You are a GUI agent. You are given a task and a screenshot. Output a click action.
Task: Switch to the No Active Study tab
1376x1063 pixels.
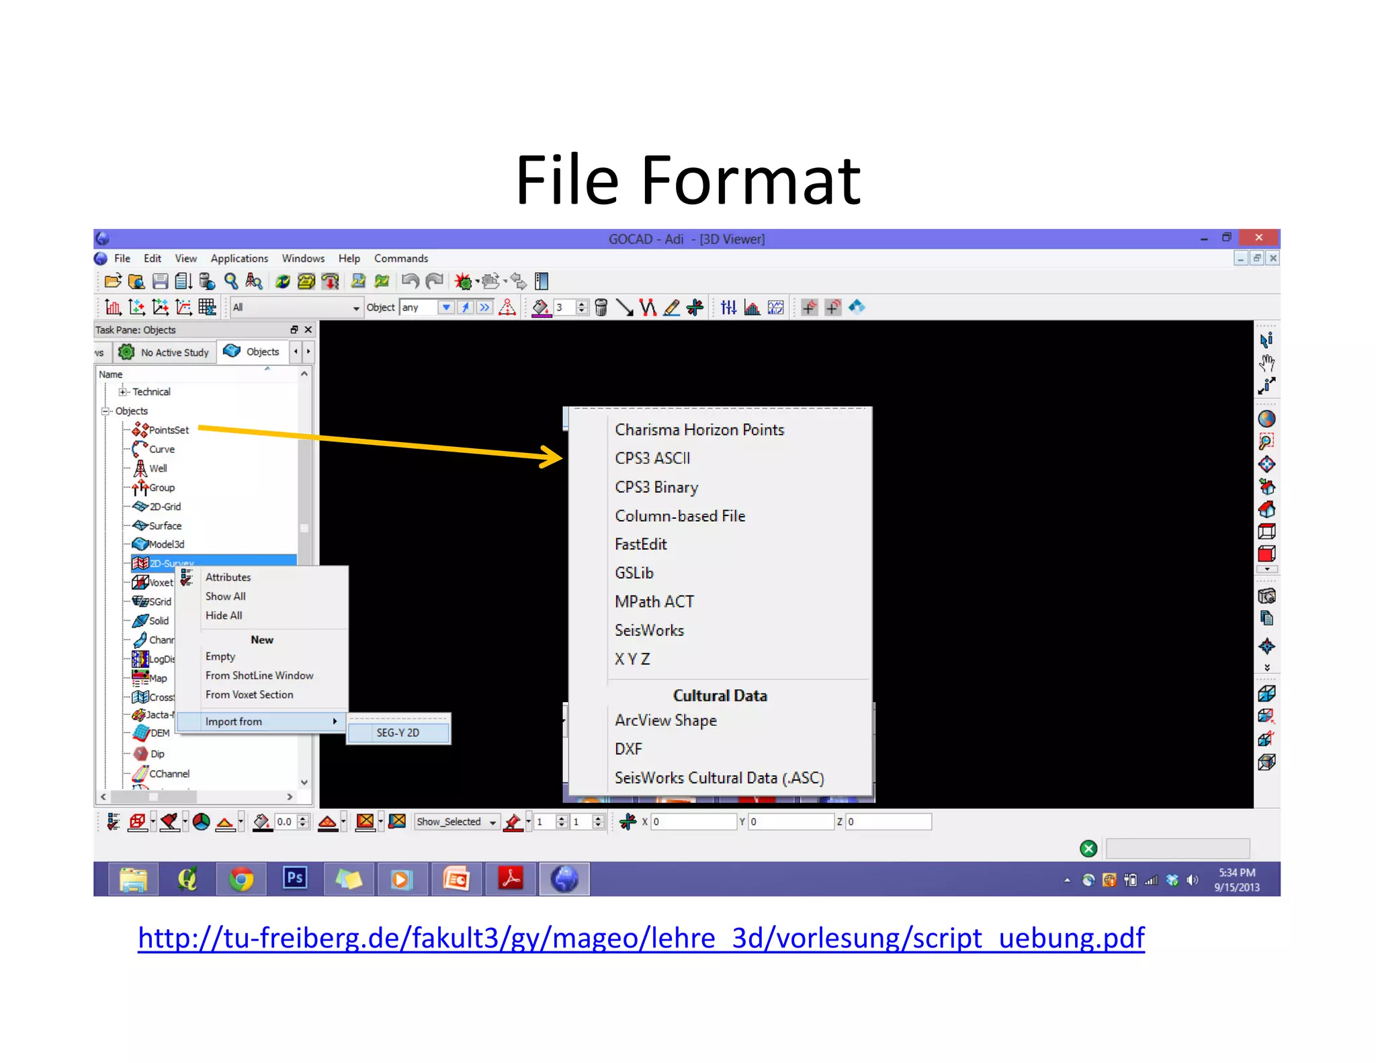click(164, 352)
